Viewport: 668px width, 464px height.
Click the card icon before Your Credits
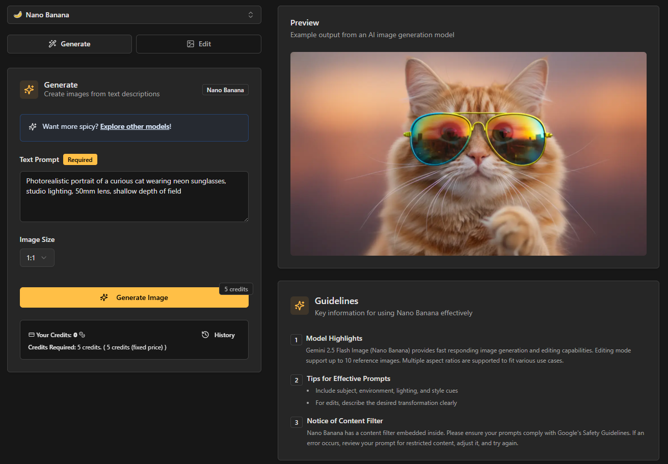[x=32, y=335]
